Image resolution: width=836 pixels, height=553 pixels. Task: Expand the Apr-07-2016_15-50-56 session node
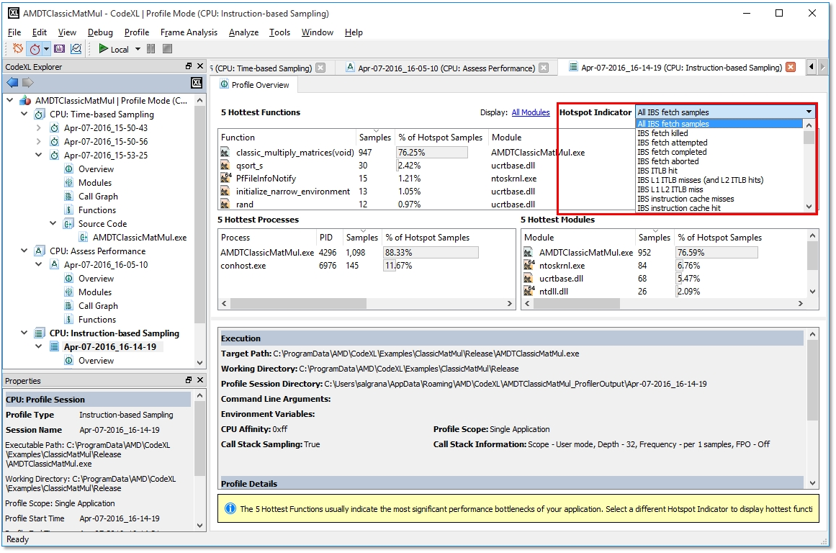(38, 141)
